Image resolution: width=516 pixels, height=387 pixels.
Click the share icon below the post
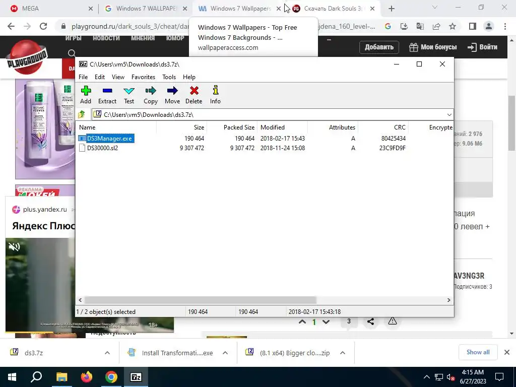coord(370,321)
